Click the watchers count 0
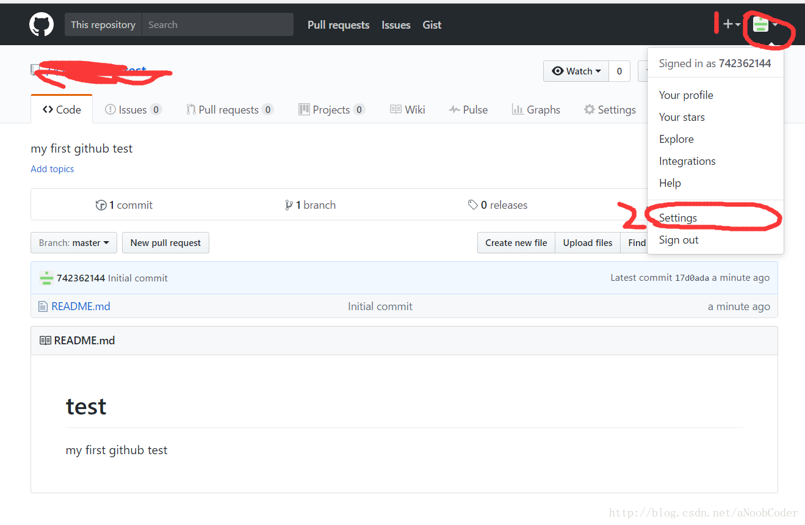This screenshot has height=525, width=805. (x=619, y=71)
